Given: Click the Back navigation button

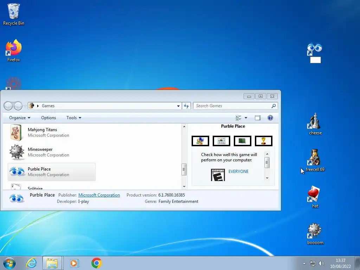Looking at the screenshot, I should point(8,106).
